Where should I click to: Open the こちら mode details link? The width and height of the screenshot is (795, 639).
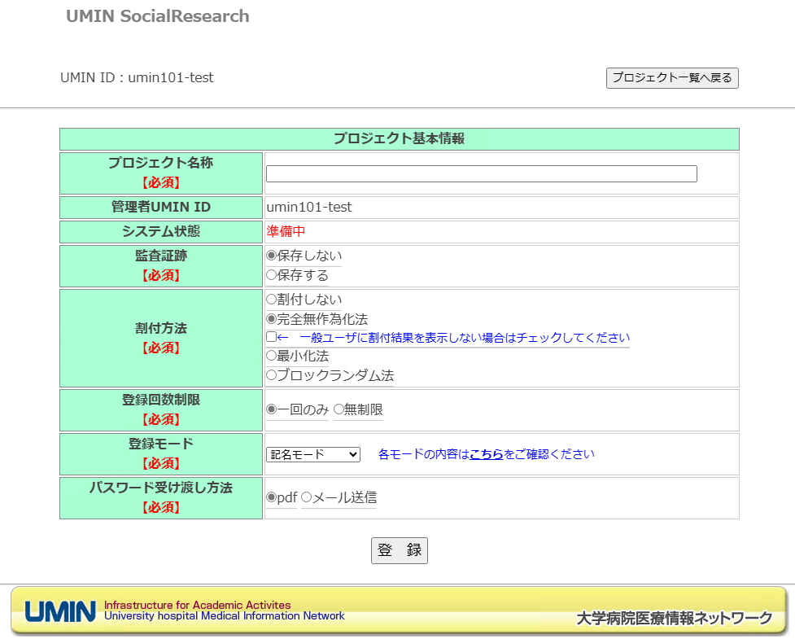(486, 454)
